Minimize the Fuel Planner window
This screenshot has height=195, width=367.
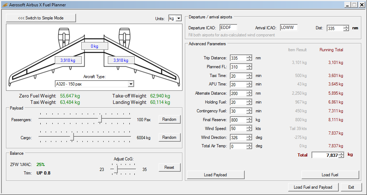coord(347,5)
